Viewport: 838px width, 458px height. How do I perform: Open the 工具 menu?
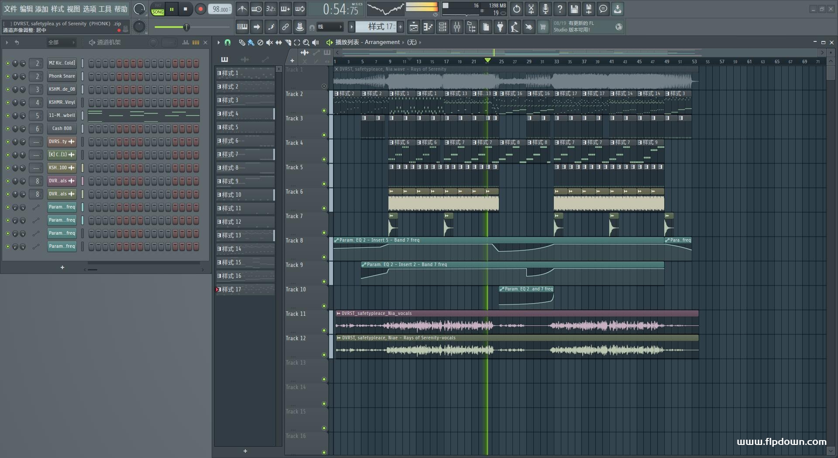click(x=105, y=9)
